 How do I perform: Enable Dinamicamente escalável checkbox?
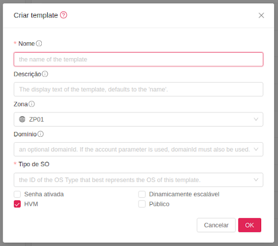point(142,194)
